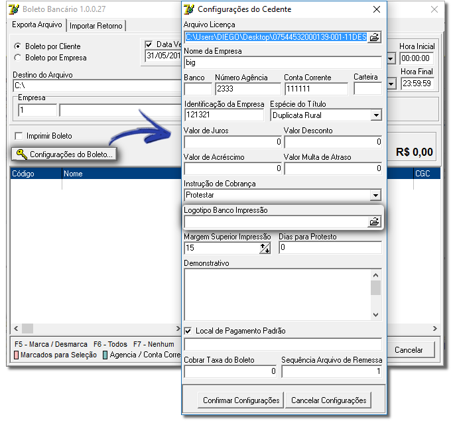Click the Boleto Bancário window title icon
The width and height of the screenshot is (451, 421).
click(14, 9)
